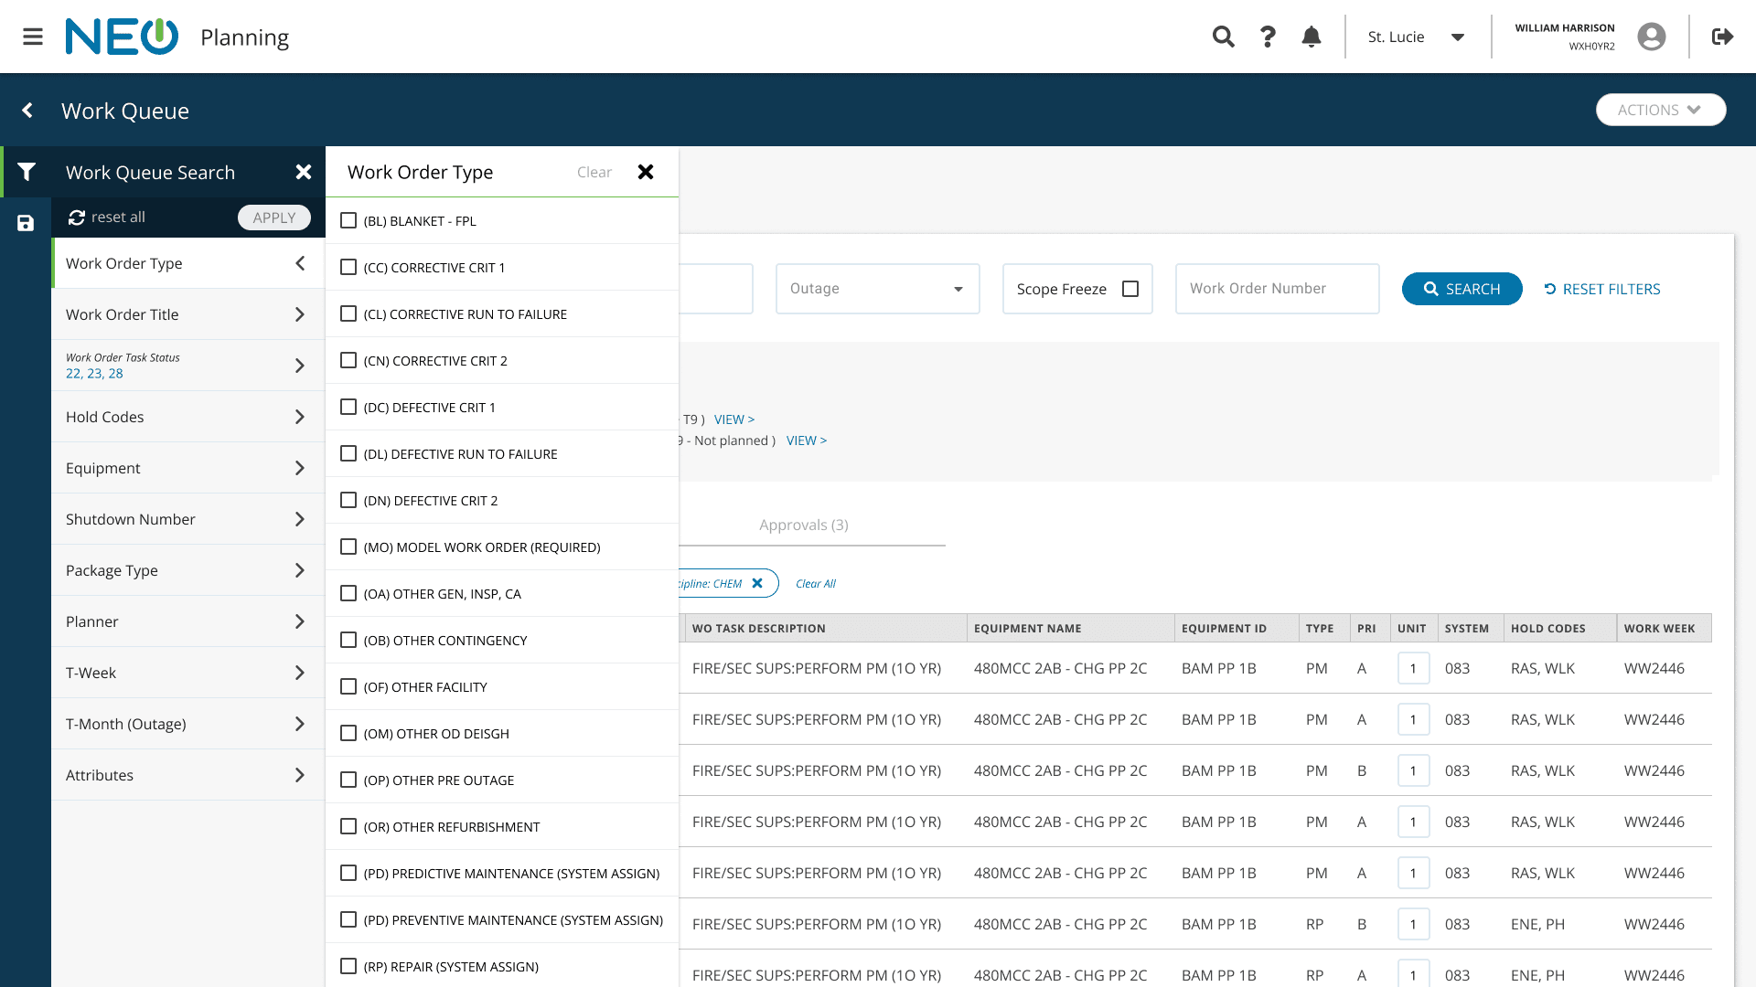This screenshot has width=1756, height=987.
Task: Toggle the Scope Freeze checkbox
Action: [1130, 289]
